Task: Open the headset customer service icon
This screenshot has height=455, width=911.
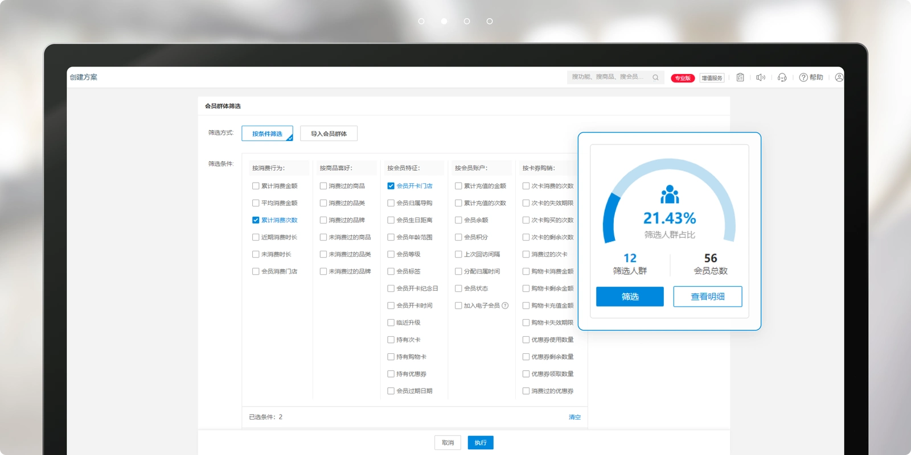Action: [x=782, y=77]
